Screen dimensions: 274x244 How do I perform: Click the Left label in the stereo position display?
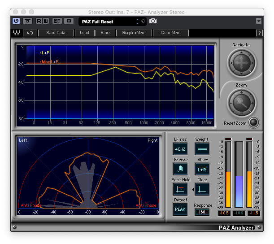(x=23, y=140)
